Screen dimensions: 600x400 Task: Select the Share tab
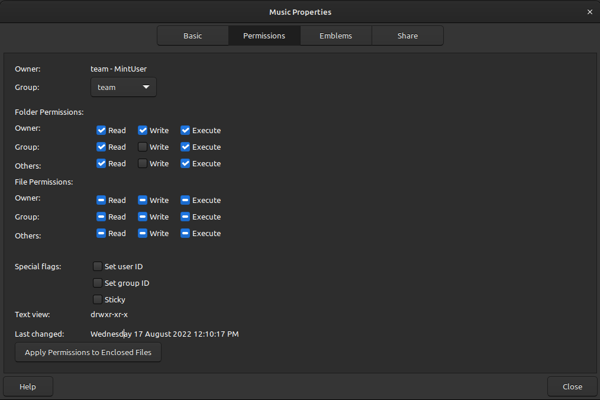pos(407,36)
